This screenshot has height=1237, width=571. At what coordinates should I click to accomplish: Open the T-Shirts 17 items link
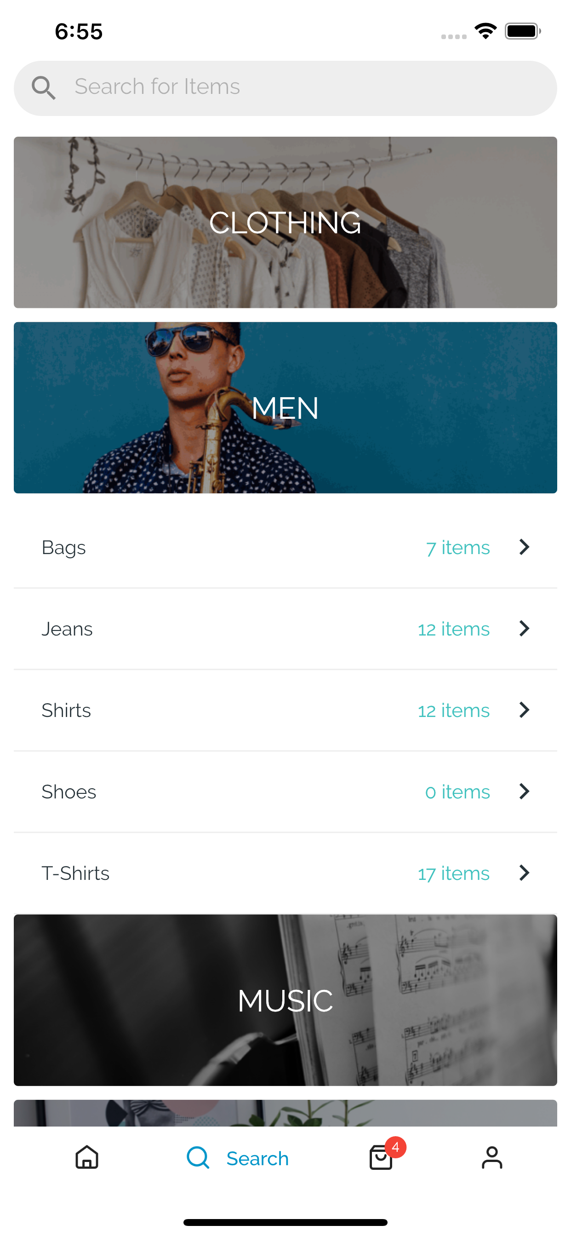pyautogui.click(x=453, y=873)
